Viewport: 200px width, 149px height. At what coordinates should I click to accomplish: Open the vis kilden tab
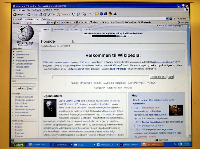[x=75, y=29]
